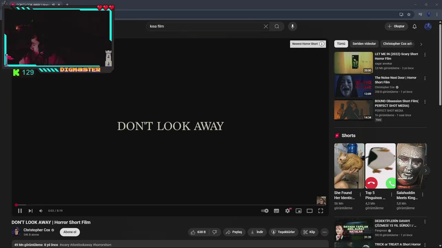
Task: Open the LET ME IN video thumbnail
Action: [354, 63]
